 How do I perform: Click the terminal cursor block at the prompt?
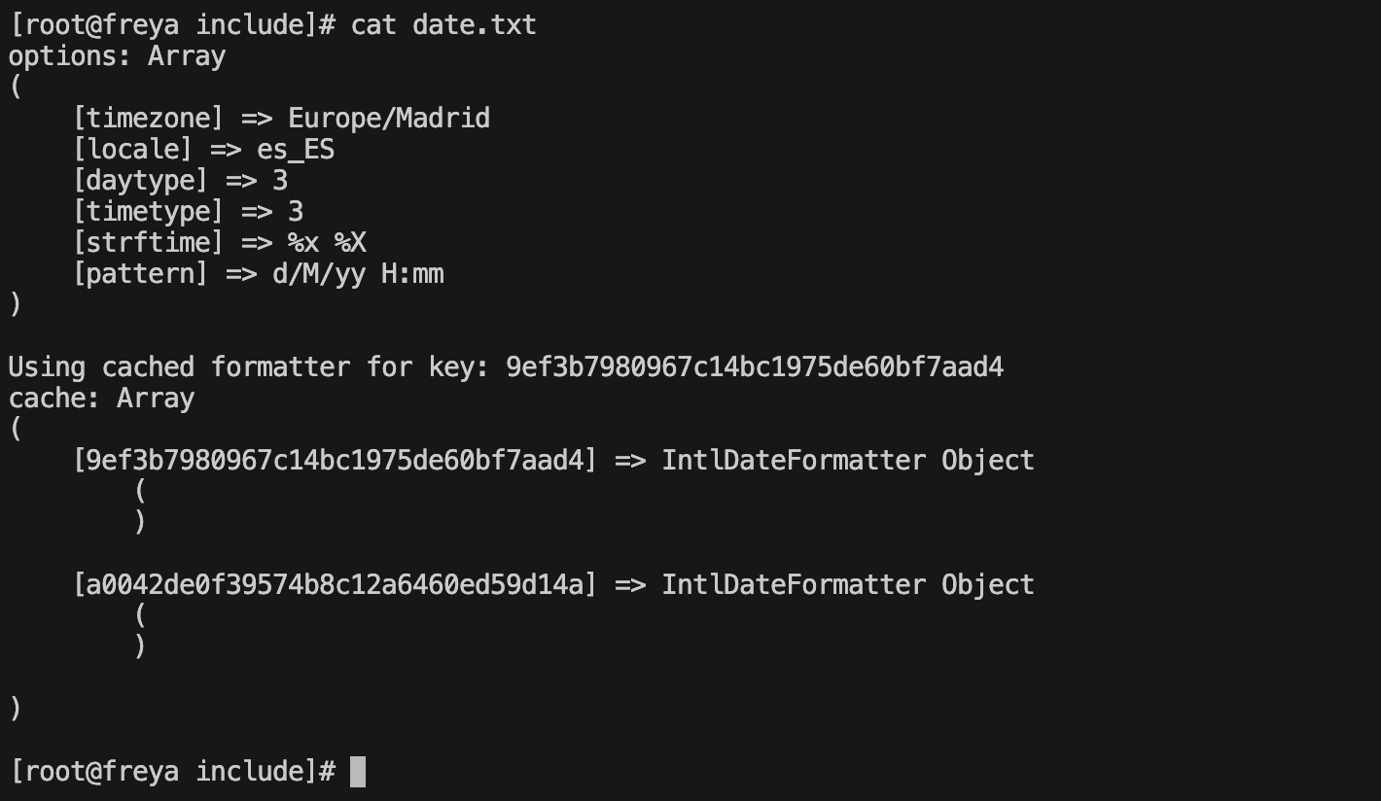pos(358,771)
